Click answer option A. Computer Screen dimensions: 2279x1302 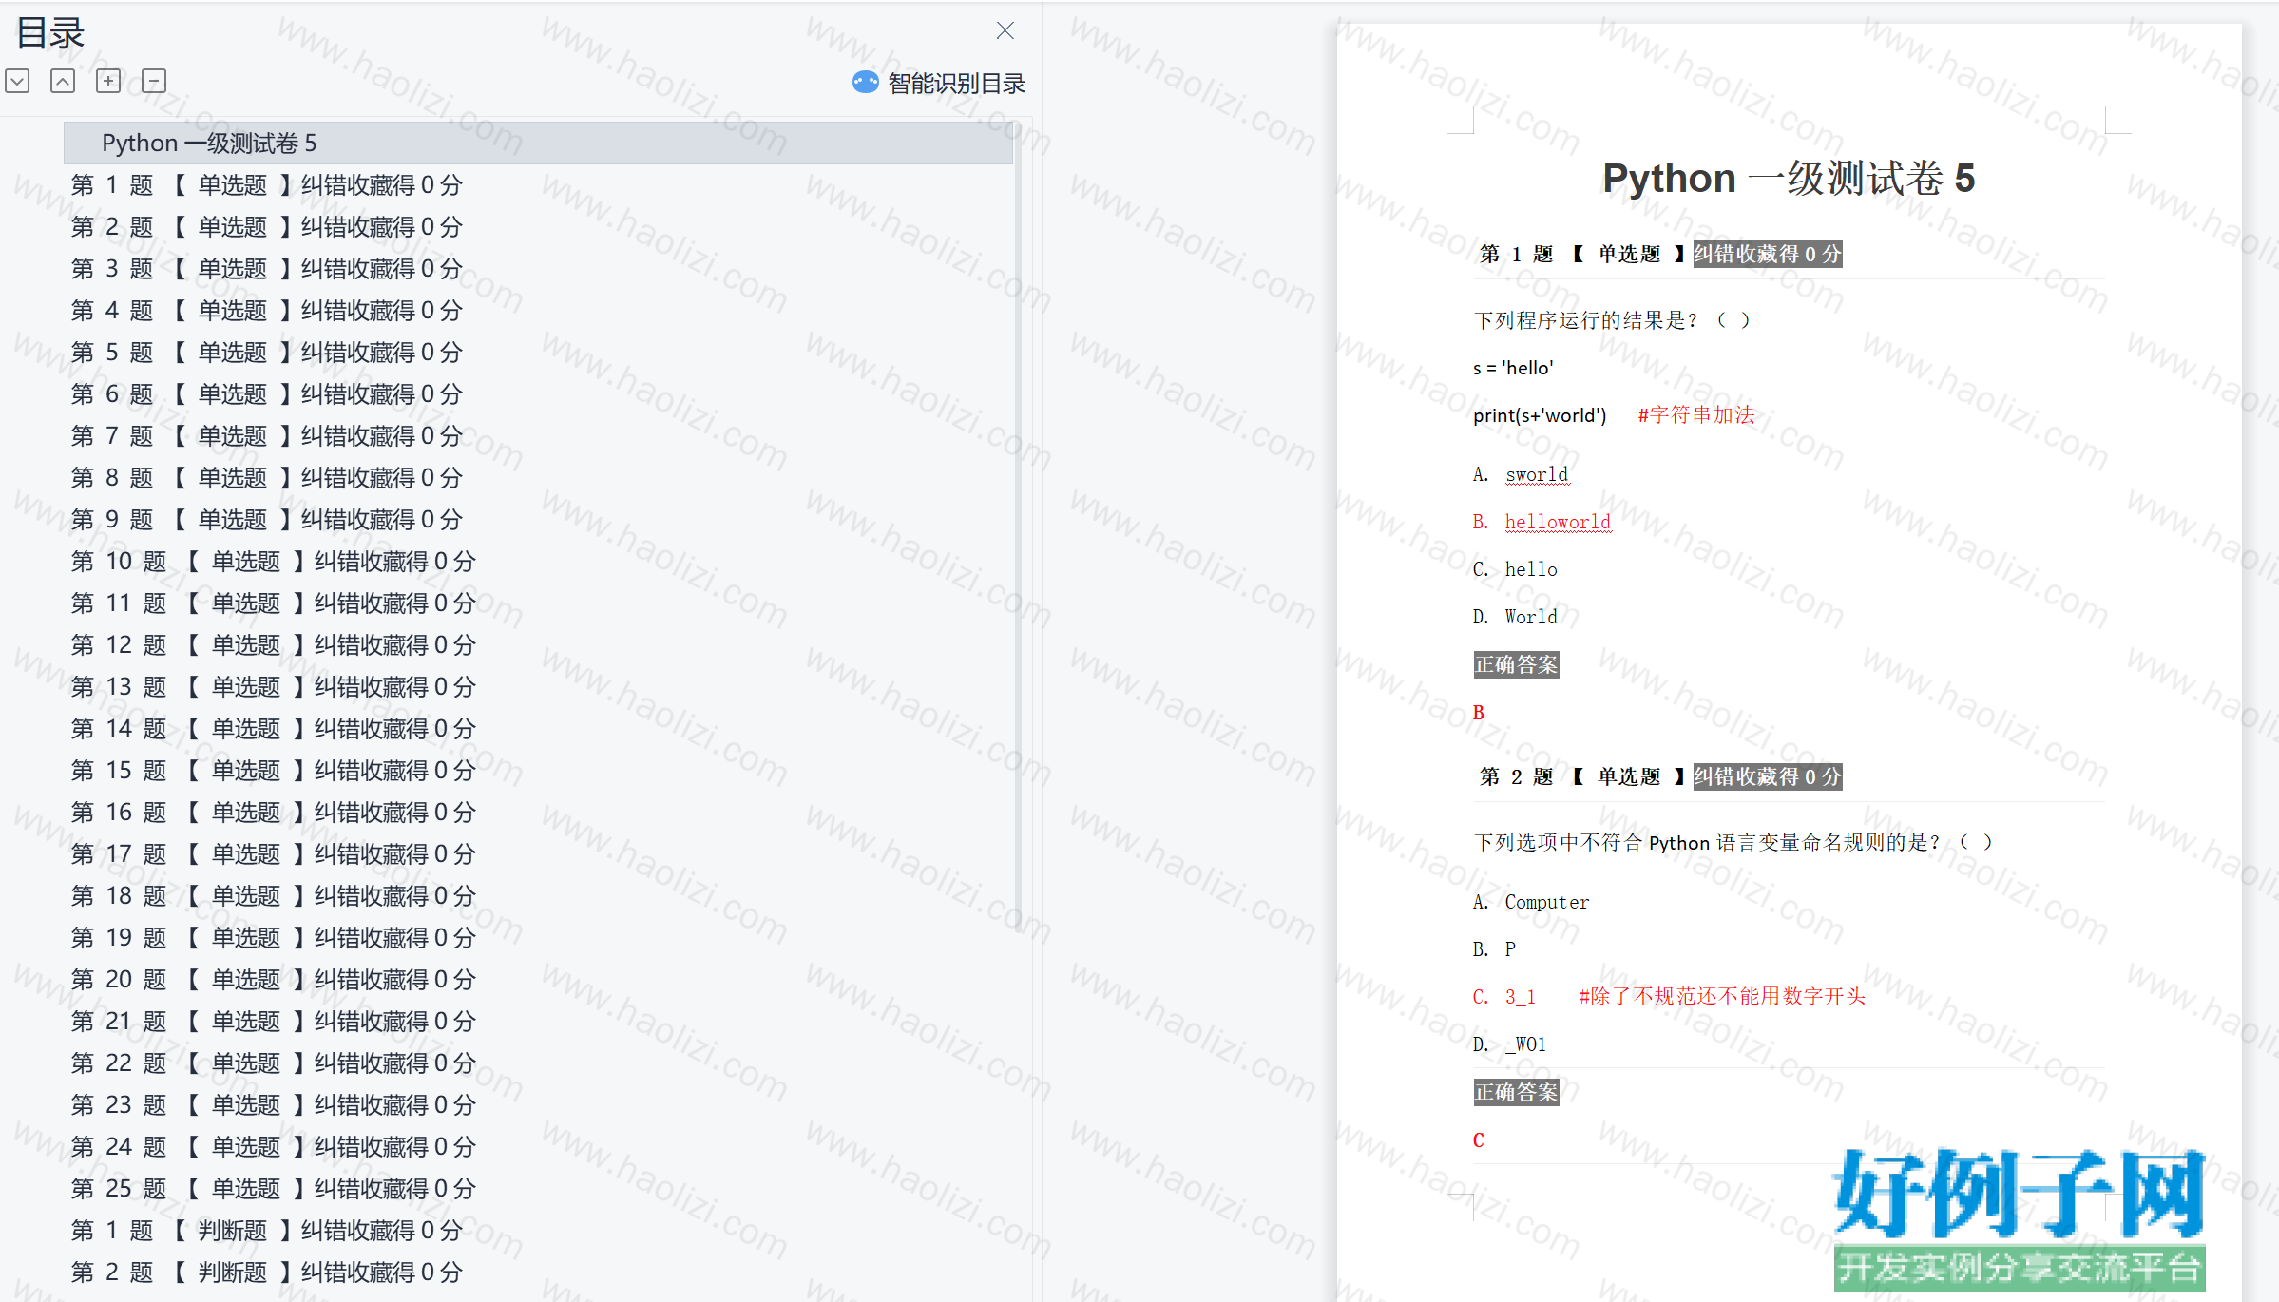1531,902
